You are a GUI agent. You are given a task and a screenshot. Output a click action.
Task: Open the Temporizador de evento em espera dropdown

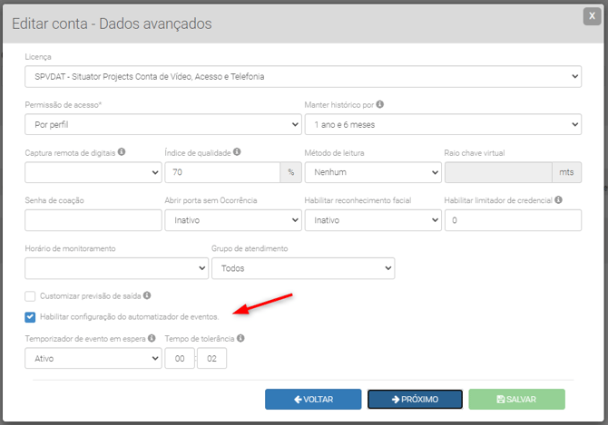tap(93, 358)
